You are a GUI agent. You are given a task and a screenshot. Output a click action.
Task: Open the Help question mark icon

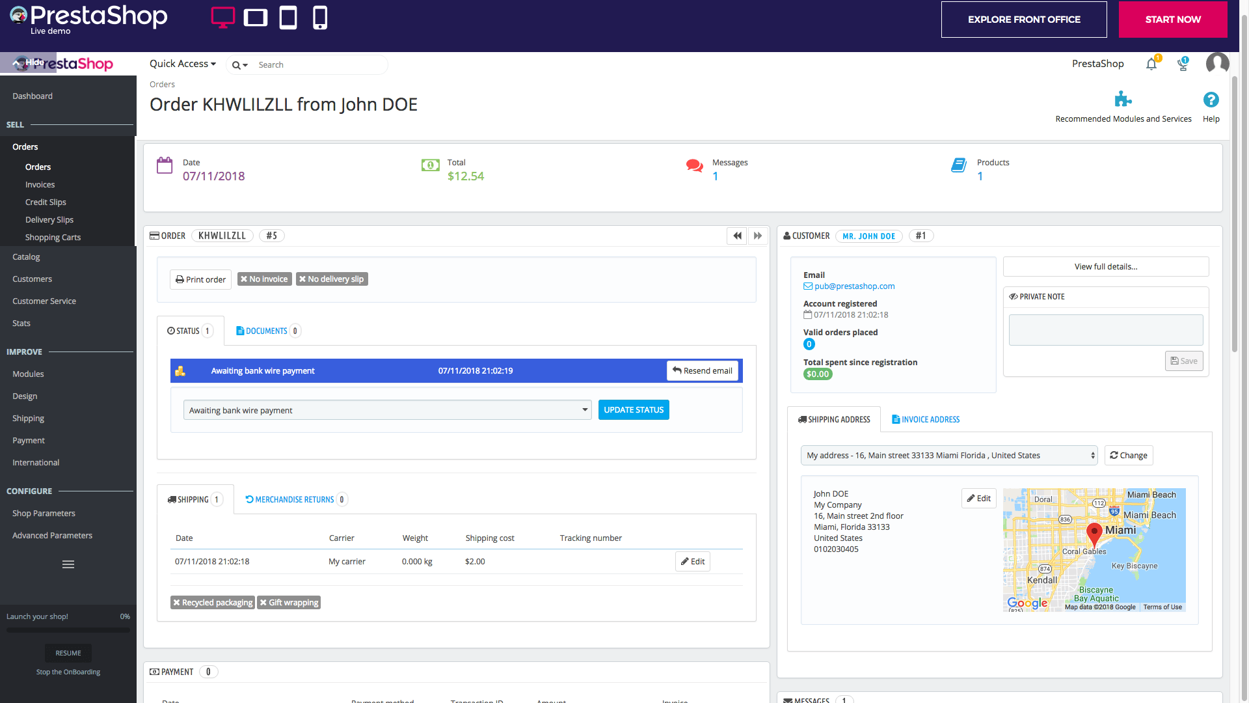(1211, 100)
